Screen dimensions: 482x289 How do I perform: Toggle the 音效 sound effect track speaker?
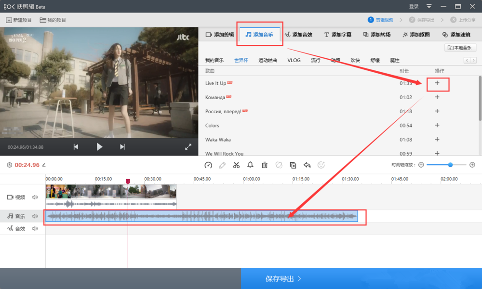click(35, 229)
